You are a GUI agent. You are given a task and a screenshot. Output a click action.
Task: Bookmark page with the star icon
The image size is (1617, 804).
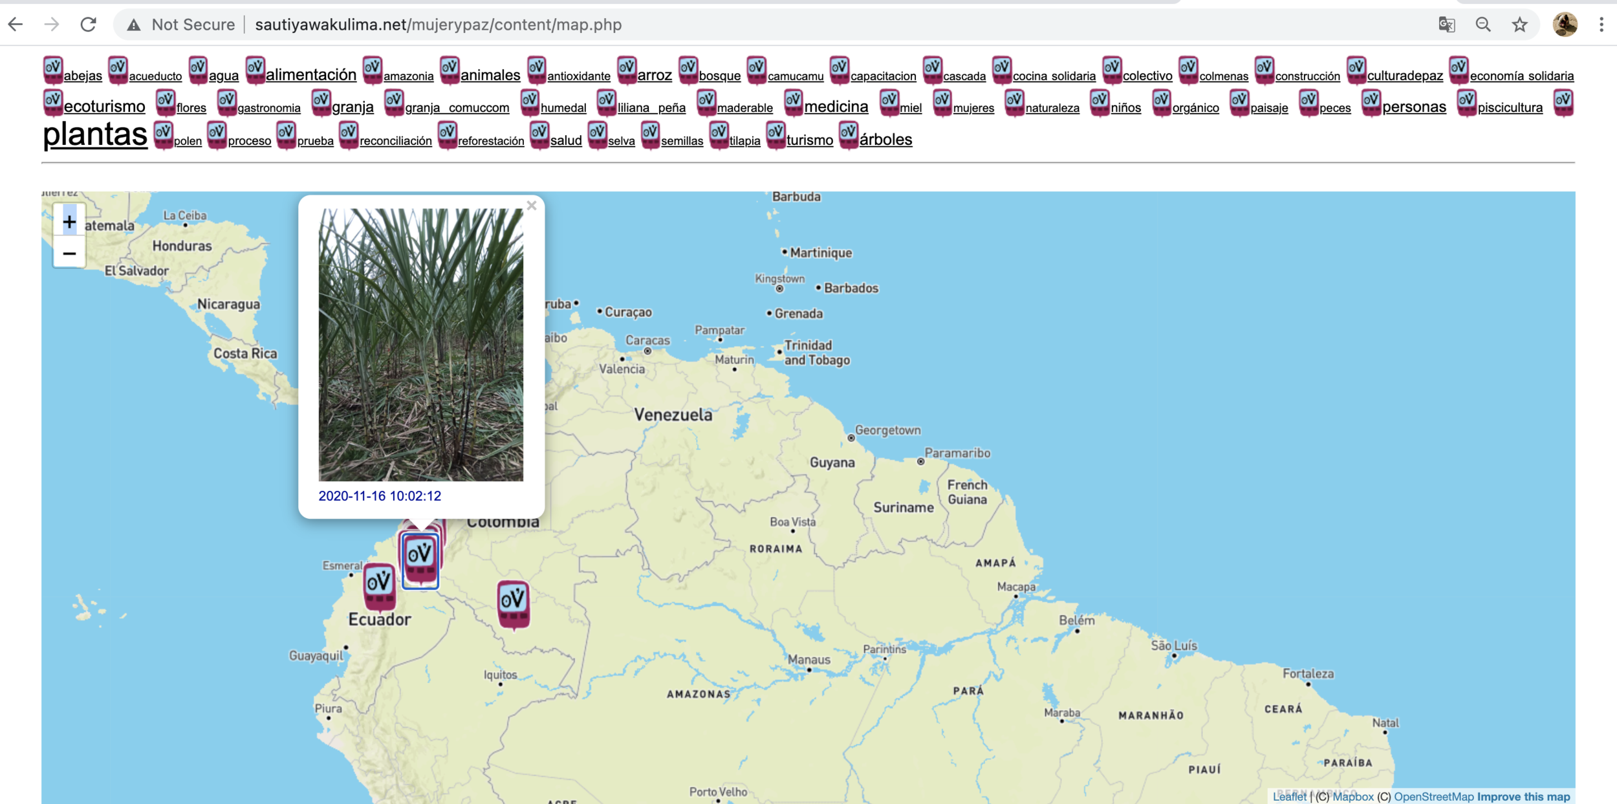tap(1519, 25)
